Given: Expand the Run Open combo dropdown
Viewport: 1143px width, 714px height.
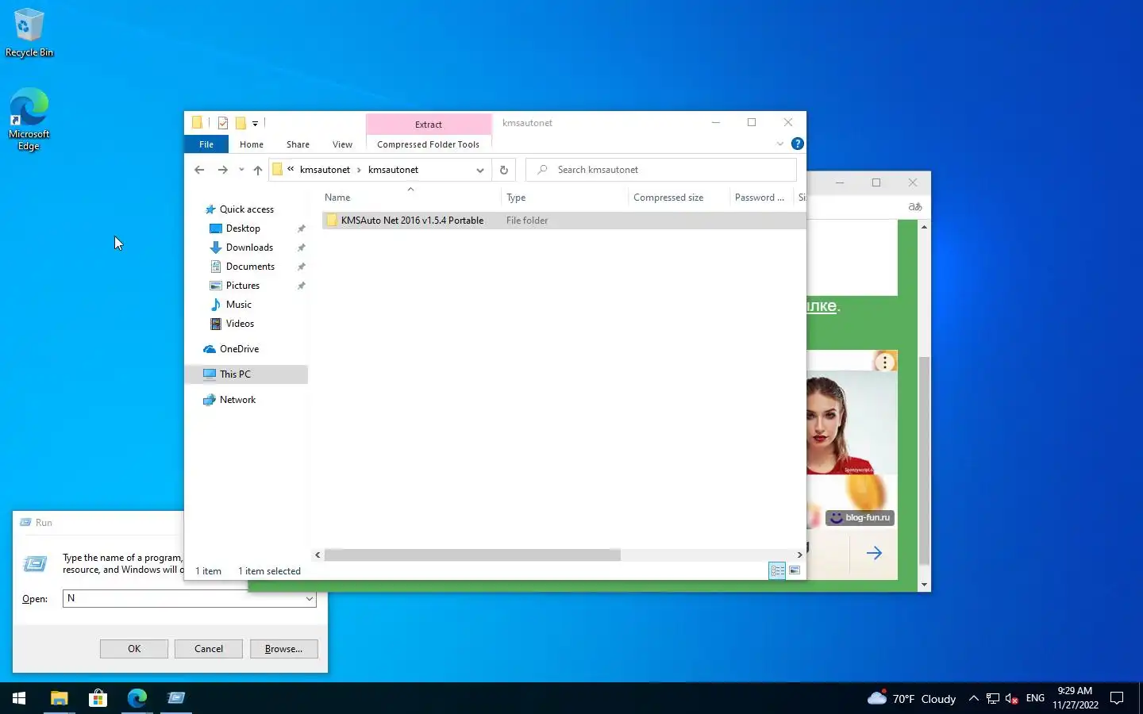Looking at the screenshot, I should [x=309, y=599].
